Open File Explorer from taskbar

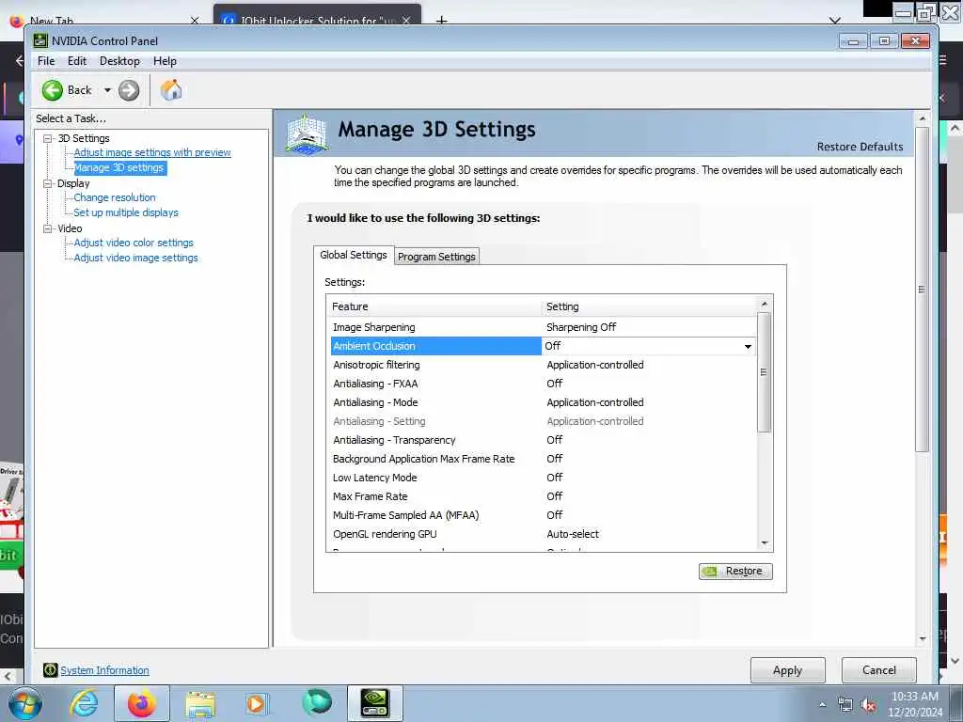click(200, 704)
